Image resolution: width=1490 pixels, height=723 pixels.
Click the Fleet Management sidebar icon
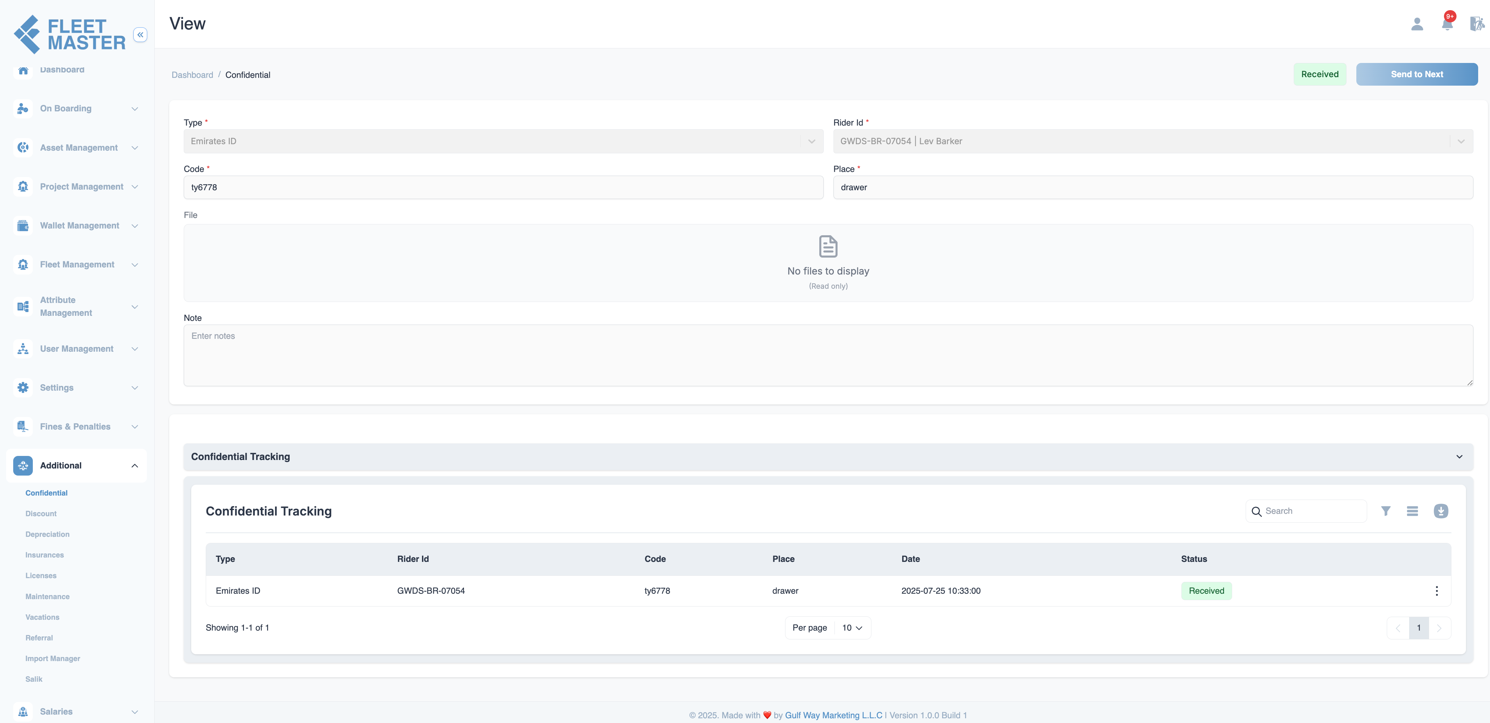click(x=23, y=264)
